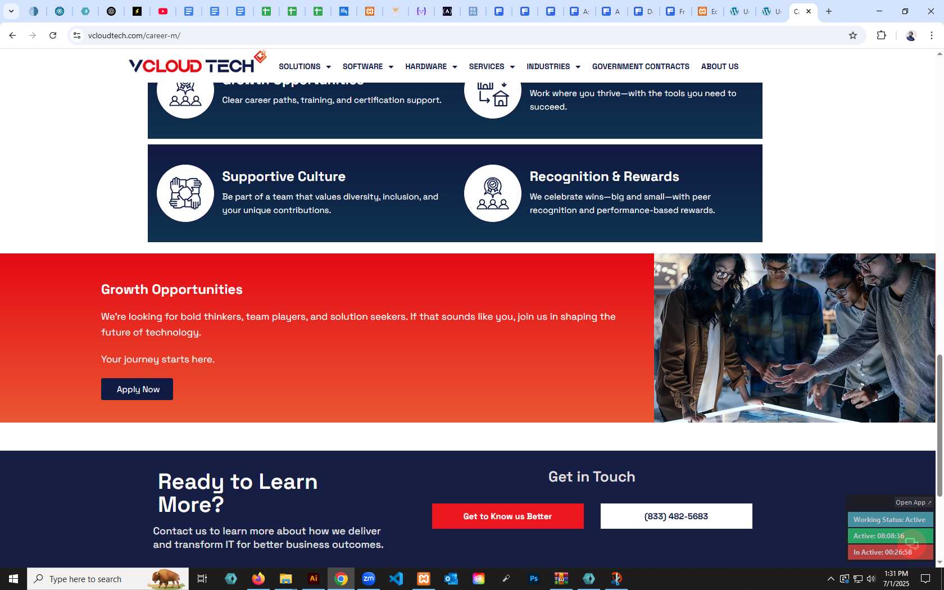
Task: Open Windows Start menu
Action: (x=13, y=579)
